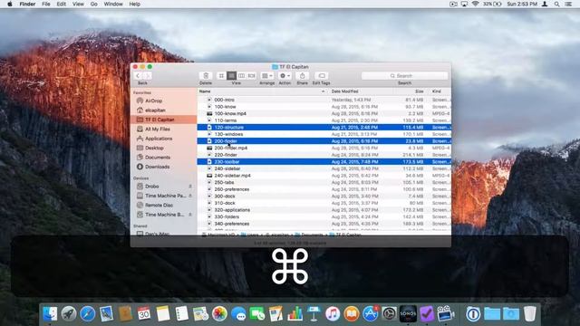Image resolution: width=580 pixels, height=326 pixels.
Task: Open Calendar from the Dock
Action: pyautogui.click(x=144, y=314)
